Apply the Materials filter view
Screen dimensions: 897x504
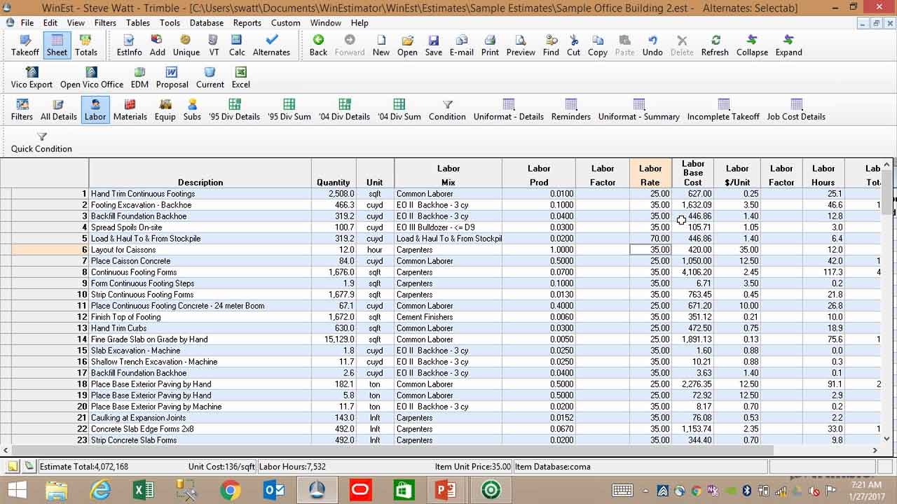(130, 109)
